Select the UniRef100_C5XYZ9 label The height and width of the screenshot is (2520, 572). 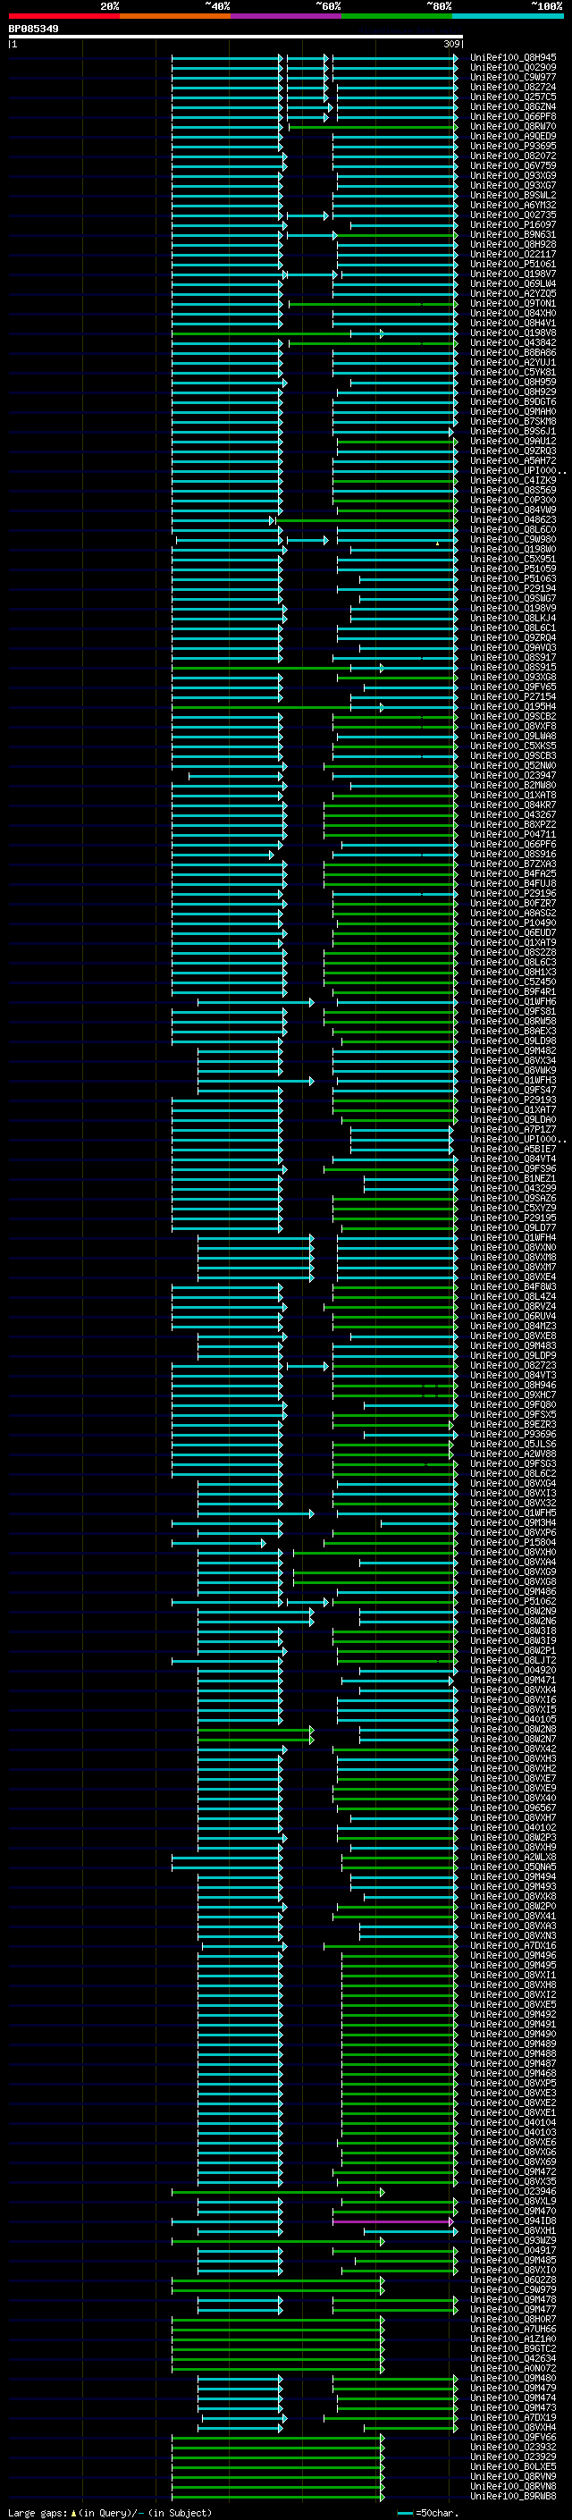point(513,1209)
